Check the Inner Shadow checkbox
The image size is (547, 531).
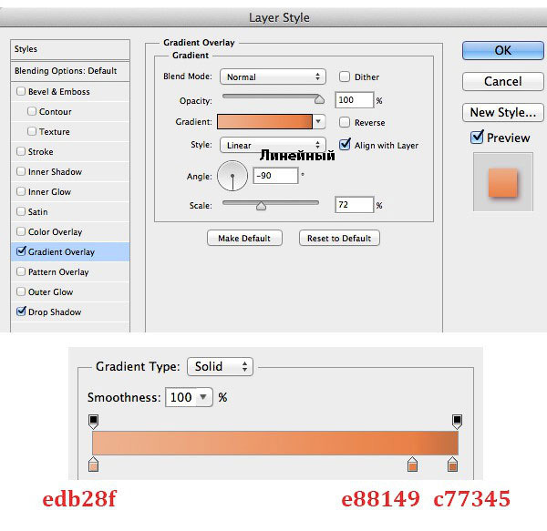[x=21, y=171]
